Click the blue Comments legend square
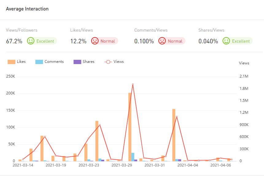 tap(39, 62)
